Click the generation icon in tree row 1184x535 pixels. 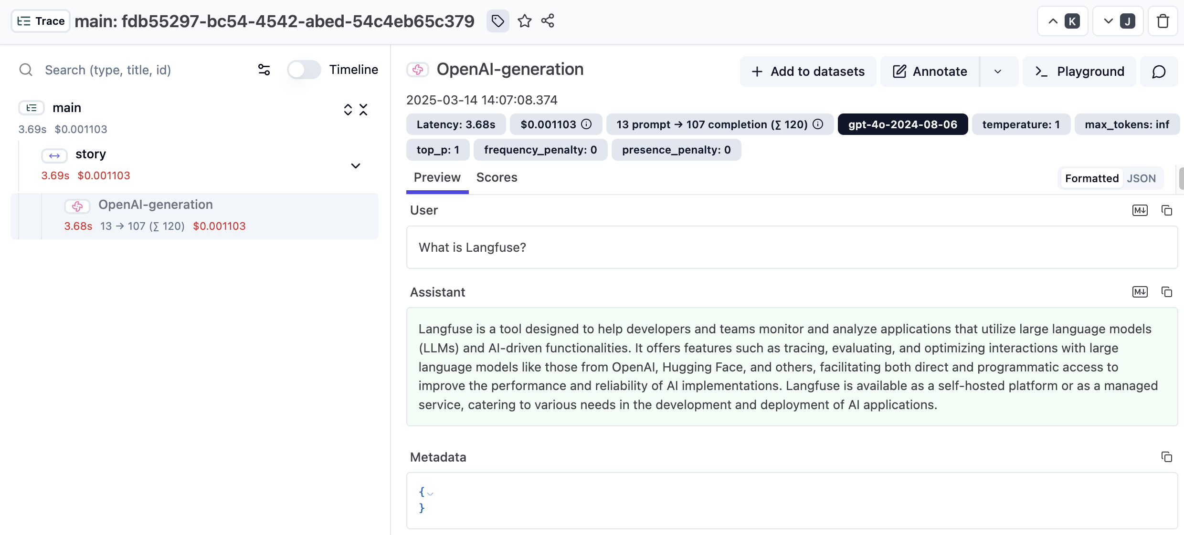pyautogui.click(x=77, y=206)
